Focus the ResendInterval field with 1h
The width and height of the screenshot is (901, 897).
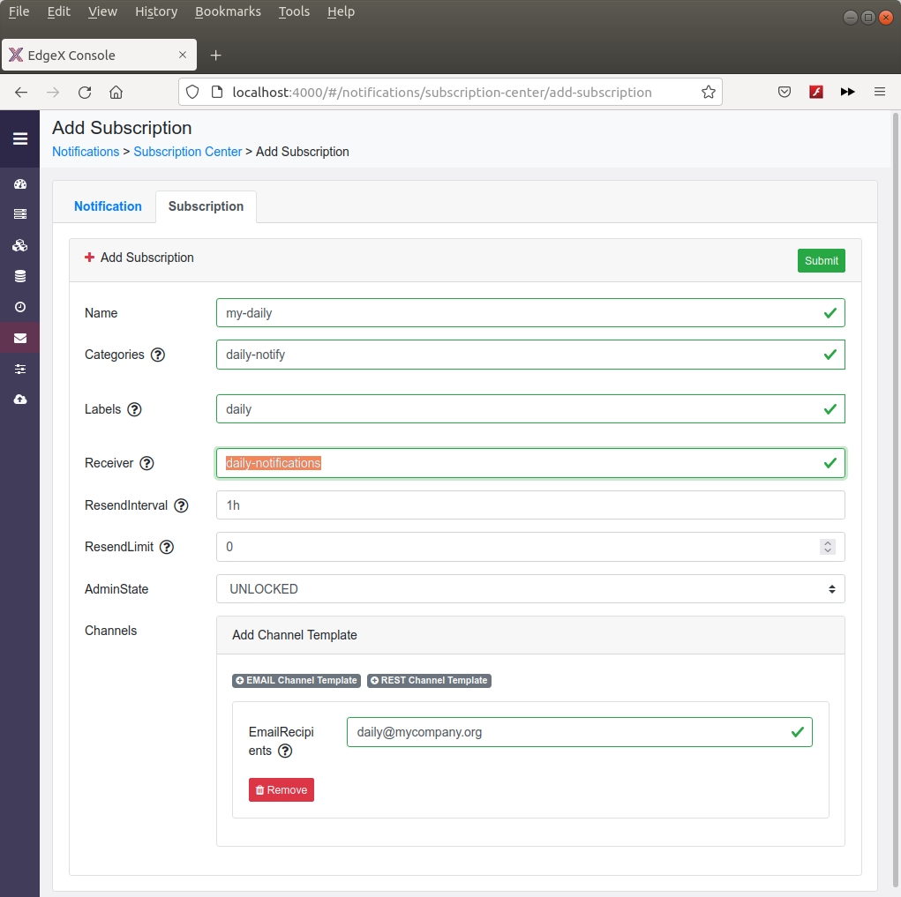(x=530, y=505)
